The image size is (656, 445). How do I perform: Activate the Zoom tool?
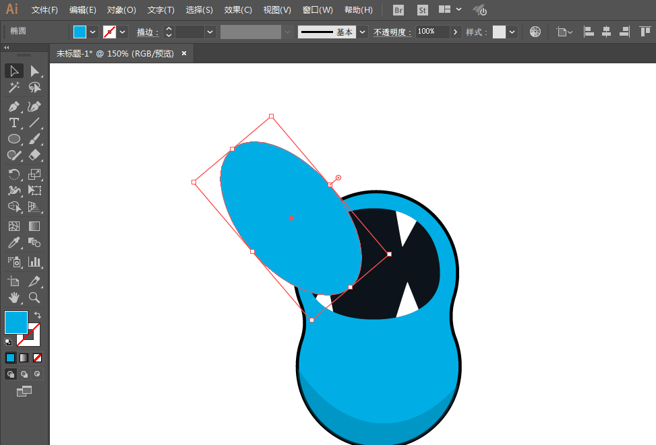pyautogui.click(x=34, y=298)
